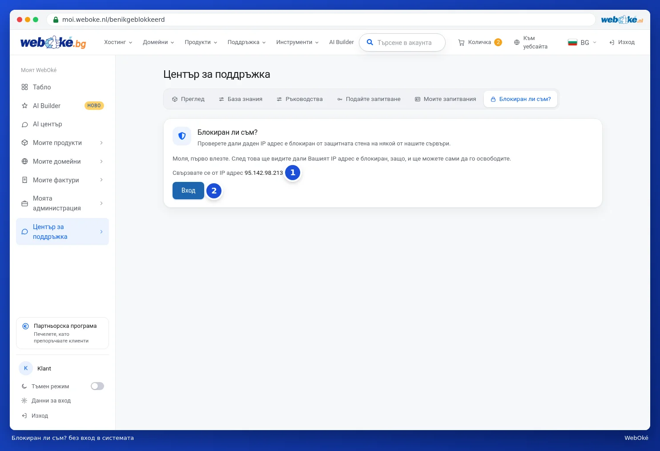
Task: Open the Продукти dropdown menu
Action: 201,42
